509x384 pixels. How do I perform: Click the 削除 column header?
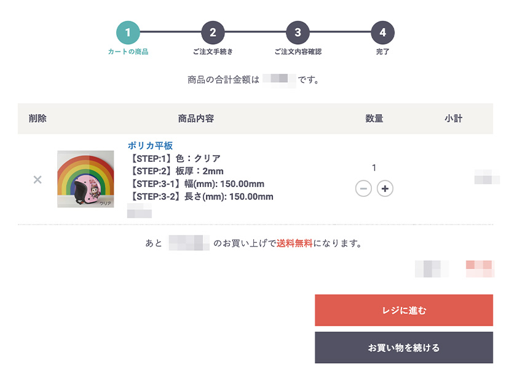pos(37,118)
